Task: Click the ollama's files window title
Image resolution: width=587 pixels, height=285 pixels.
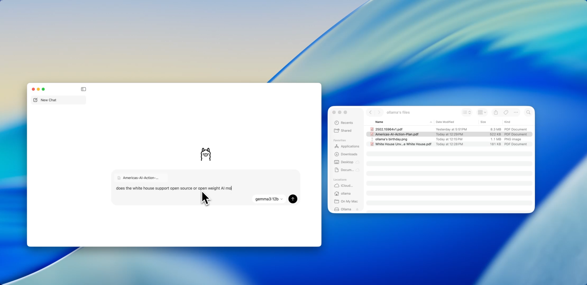Action: (398, 112)
